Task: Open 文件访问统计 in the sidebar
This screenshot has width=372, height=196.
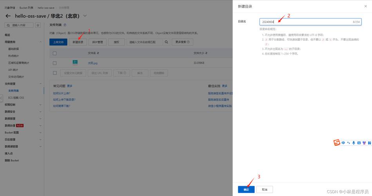Action: point(16,77)
